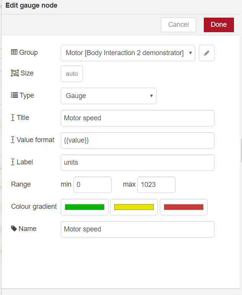Select the Range max field showing 1023
The width and height of the screenshot is (242, 295).
coord(156,185)
